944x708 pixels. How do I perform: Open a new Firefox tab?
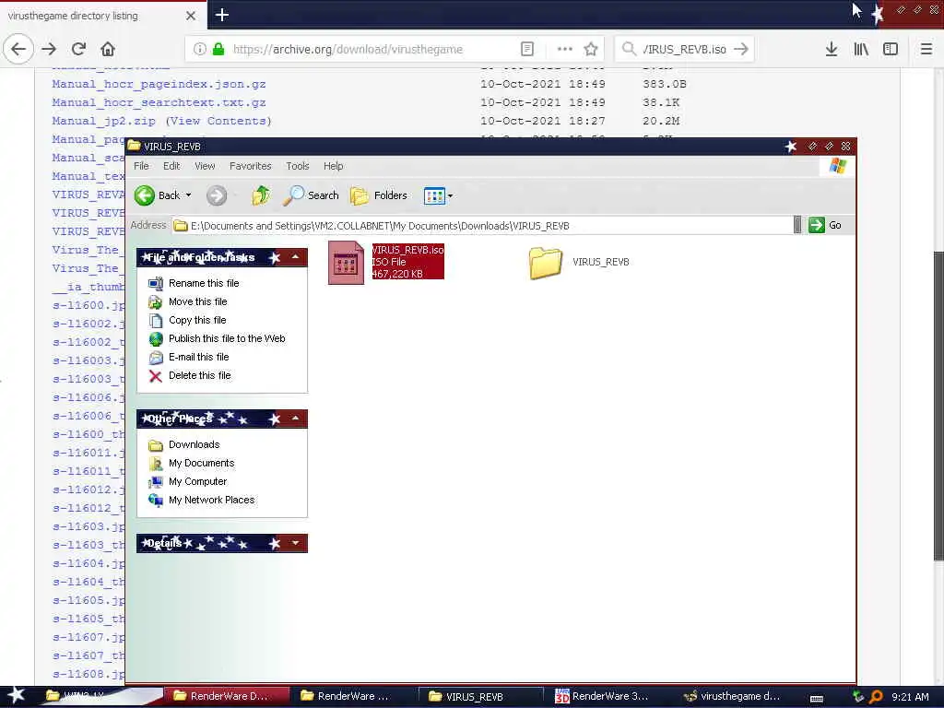222,15
